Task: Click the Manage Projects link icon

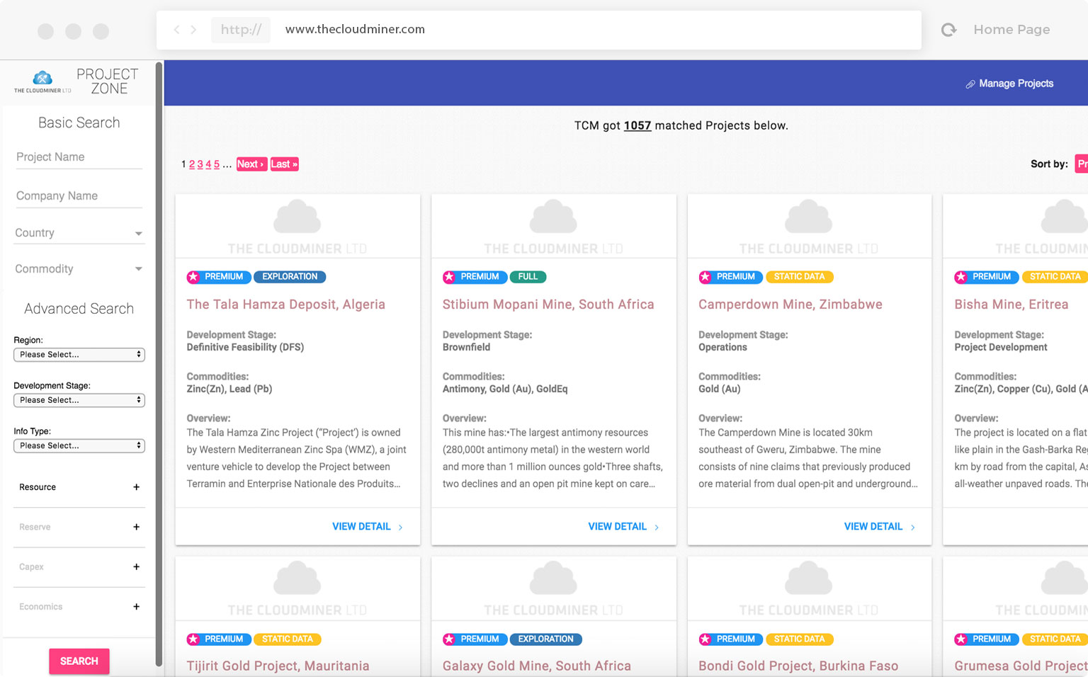Action: pos(970,84)
